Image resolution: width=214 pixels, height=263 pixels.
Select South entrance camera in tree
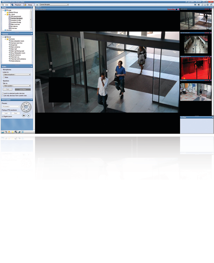click(x=16, y=55)
